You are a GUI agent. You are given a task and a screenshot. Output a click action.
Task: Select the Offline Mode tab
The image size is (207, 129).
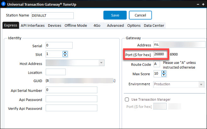(76, 25)
